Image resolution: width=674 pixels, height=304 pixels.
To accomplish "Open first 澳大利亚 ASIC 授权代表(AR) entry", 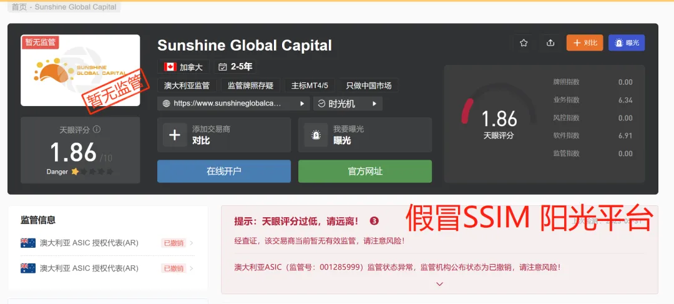I will pos(107,243).
